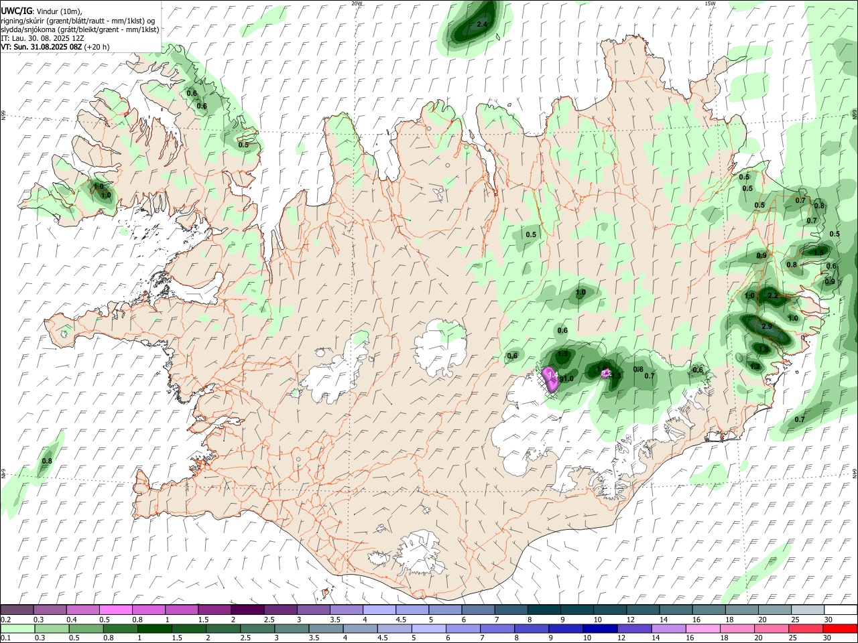858x643 pixels.
Task: Click the dark teal snow legend swatch after 8
Action: point(544,610)
